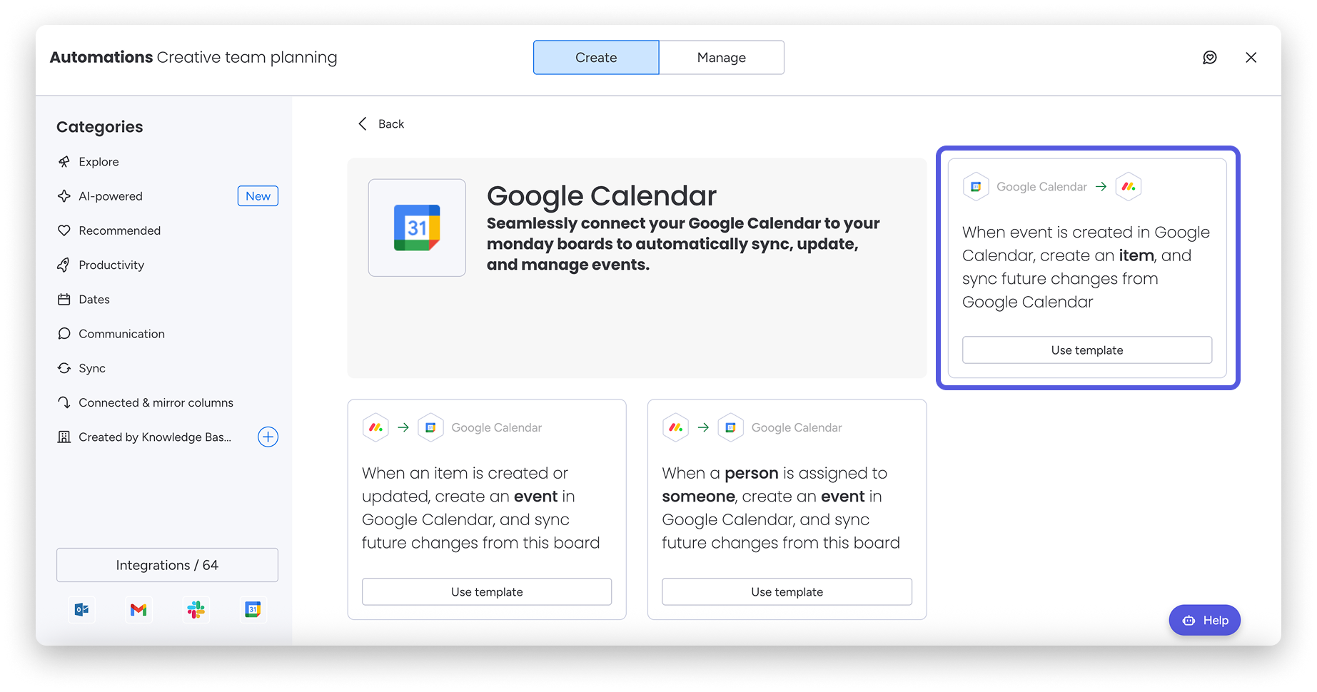Click bold 'event' field in person-assigned template
Screen dimensions: 1317x692
842,497
